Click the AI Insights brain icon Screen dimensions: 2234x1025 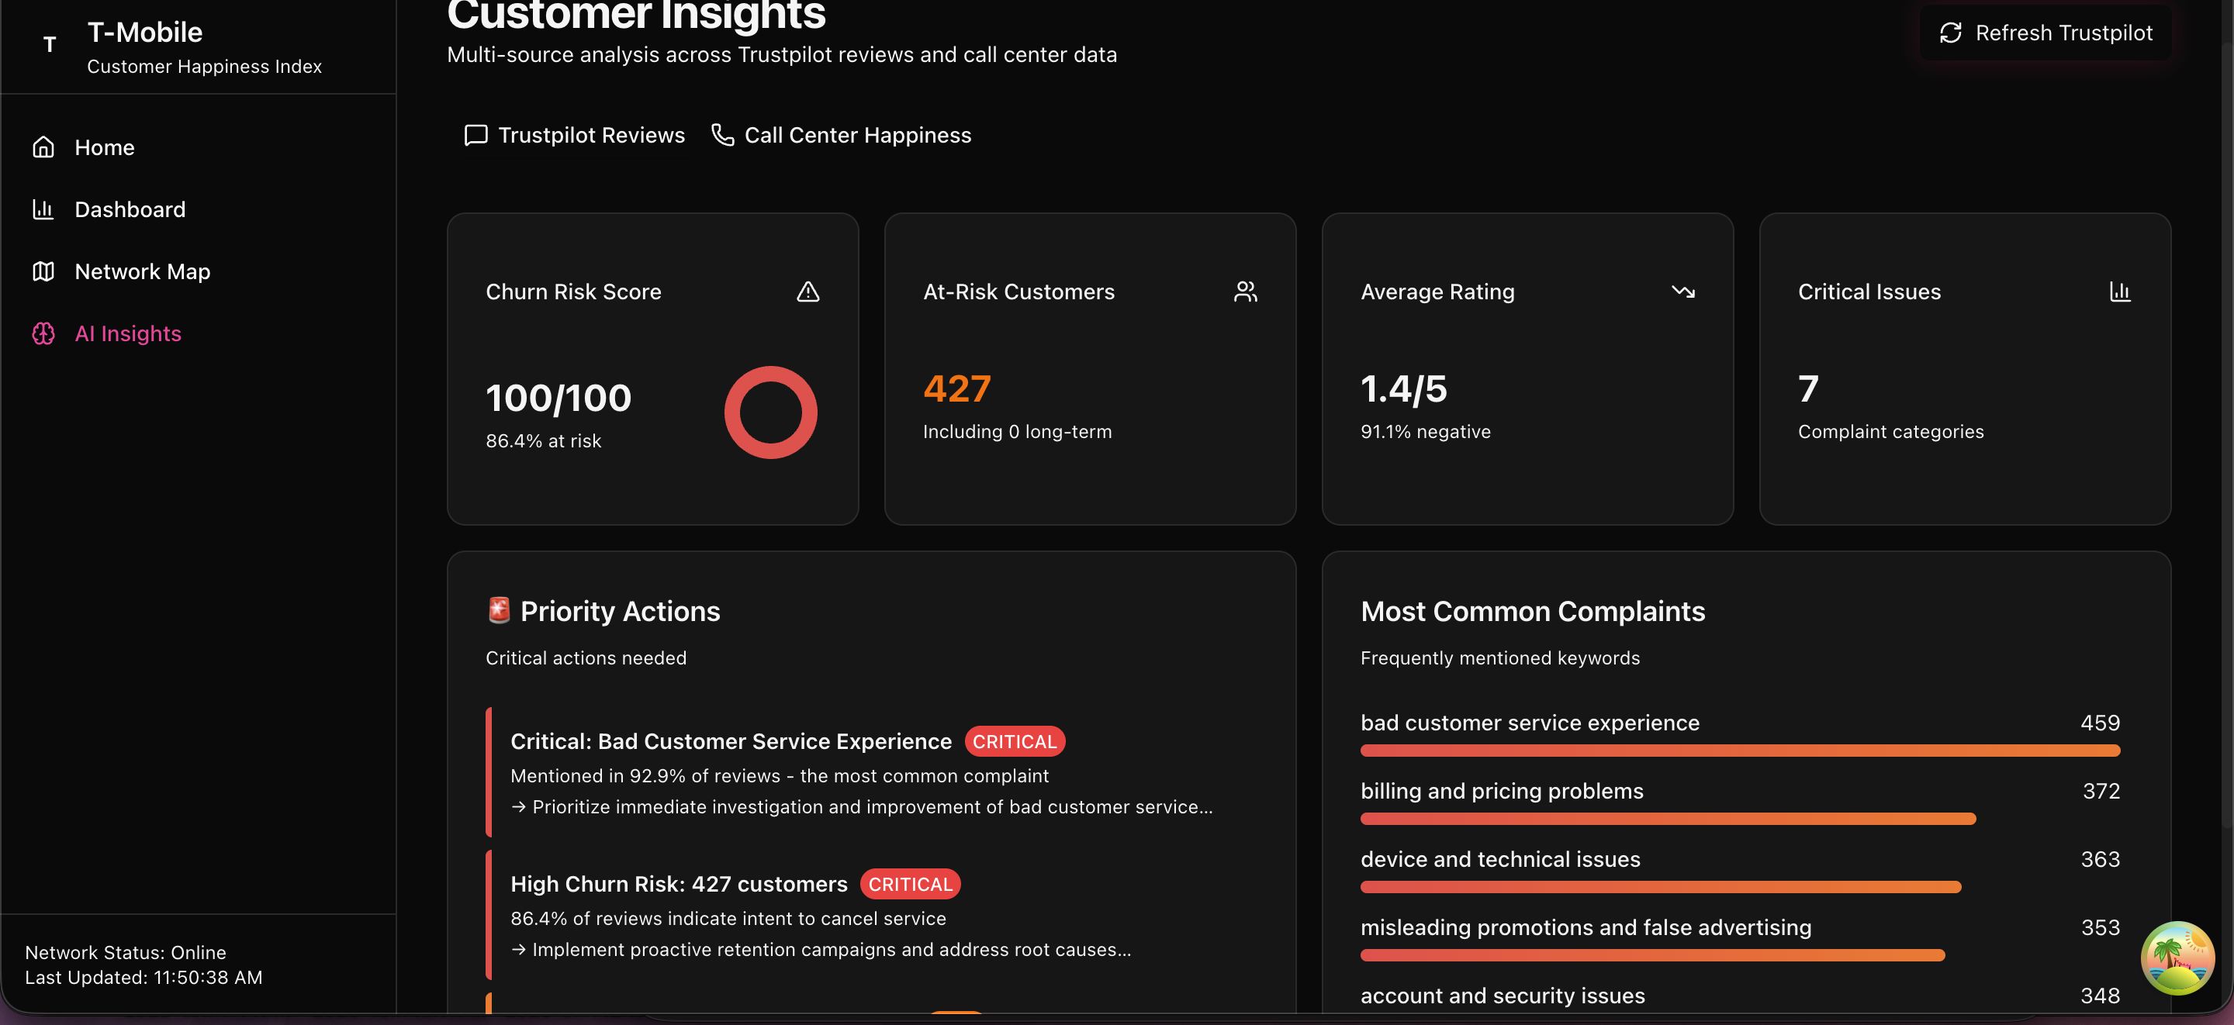tap(43, 334)
